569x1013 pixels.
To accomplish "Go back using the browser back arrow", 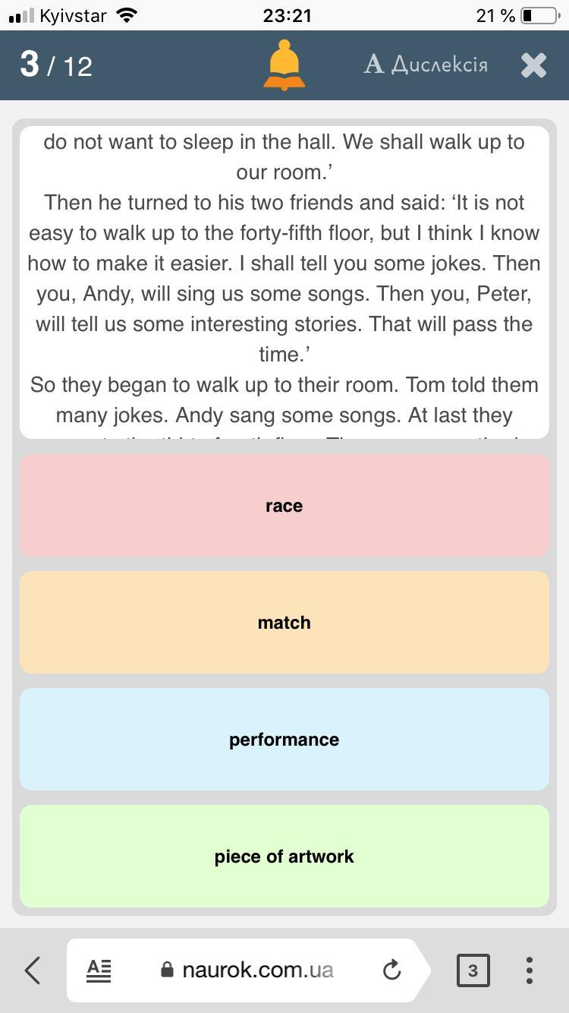I will pos(33,970).
